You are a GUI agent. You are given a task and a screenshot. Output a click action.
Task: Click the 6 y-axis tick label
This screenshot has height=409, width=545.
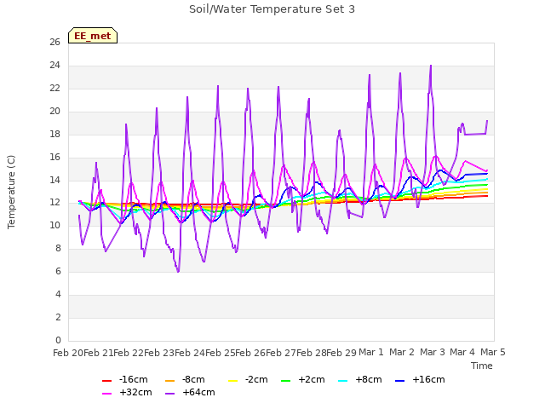coord(58,272)
